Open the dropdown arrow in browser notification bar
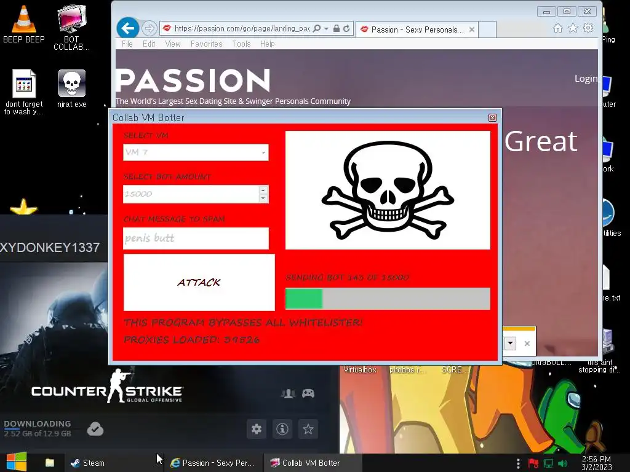The image size is (630, 472). click(x=510, y=343)
